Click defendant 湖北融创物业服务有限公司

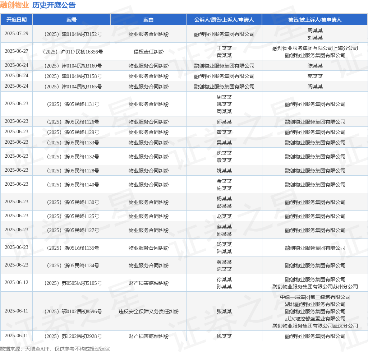click(315, 304)
